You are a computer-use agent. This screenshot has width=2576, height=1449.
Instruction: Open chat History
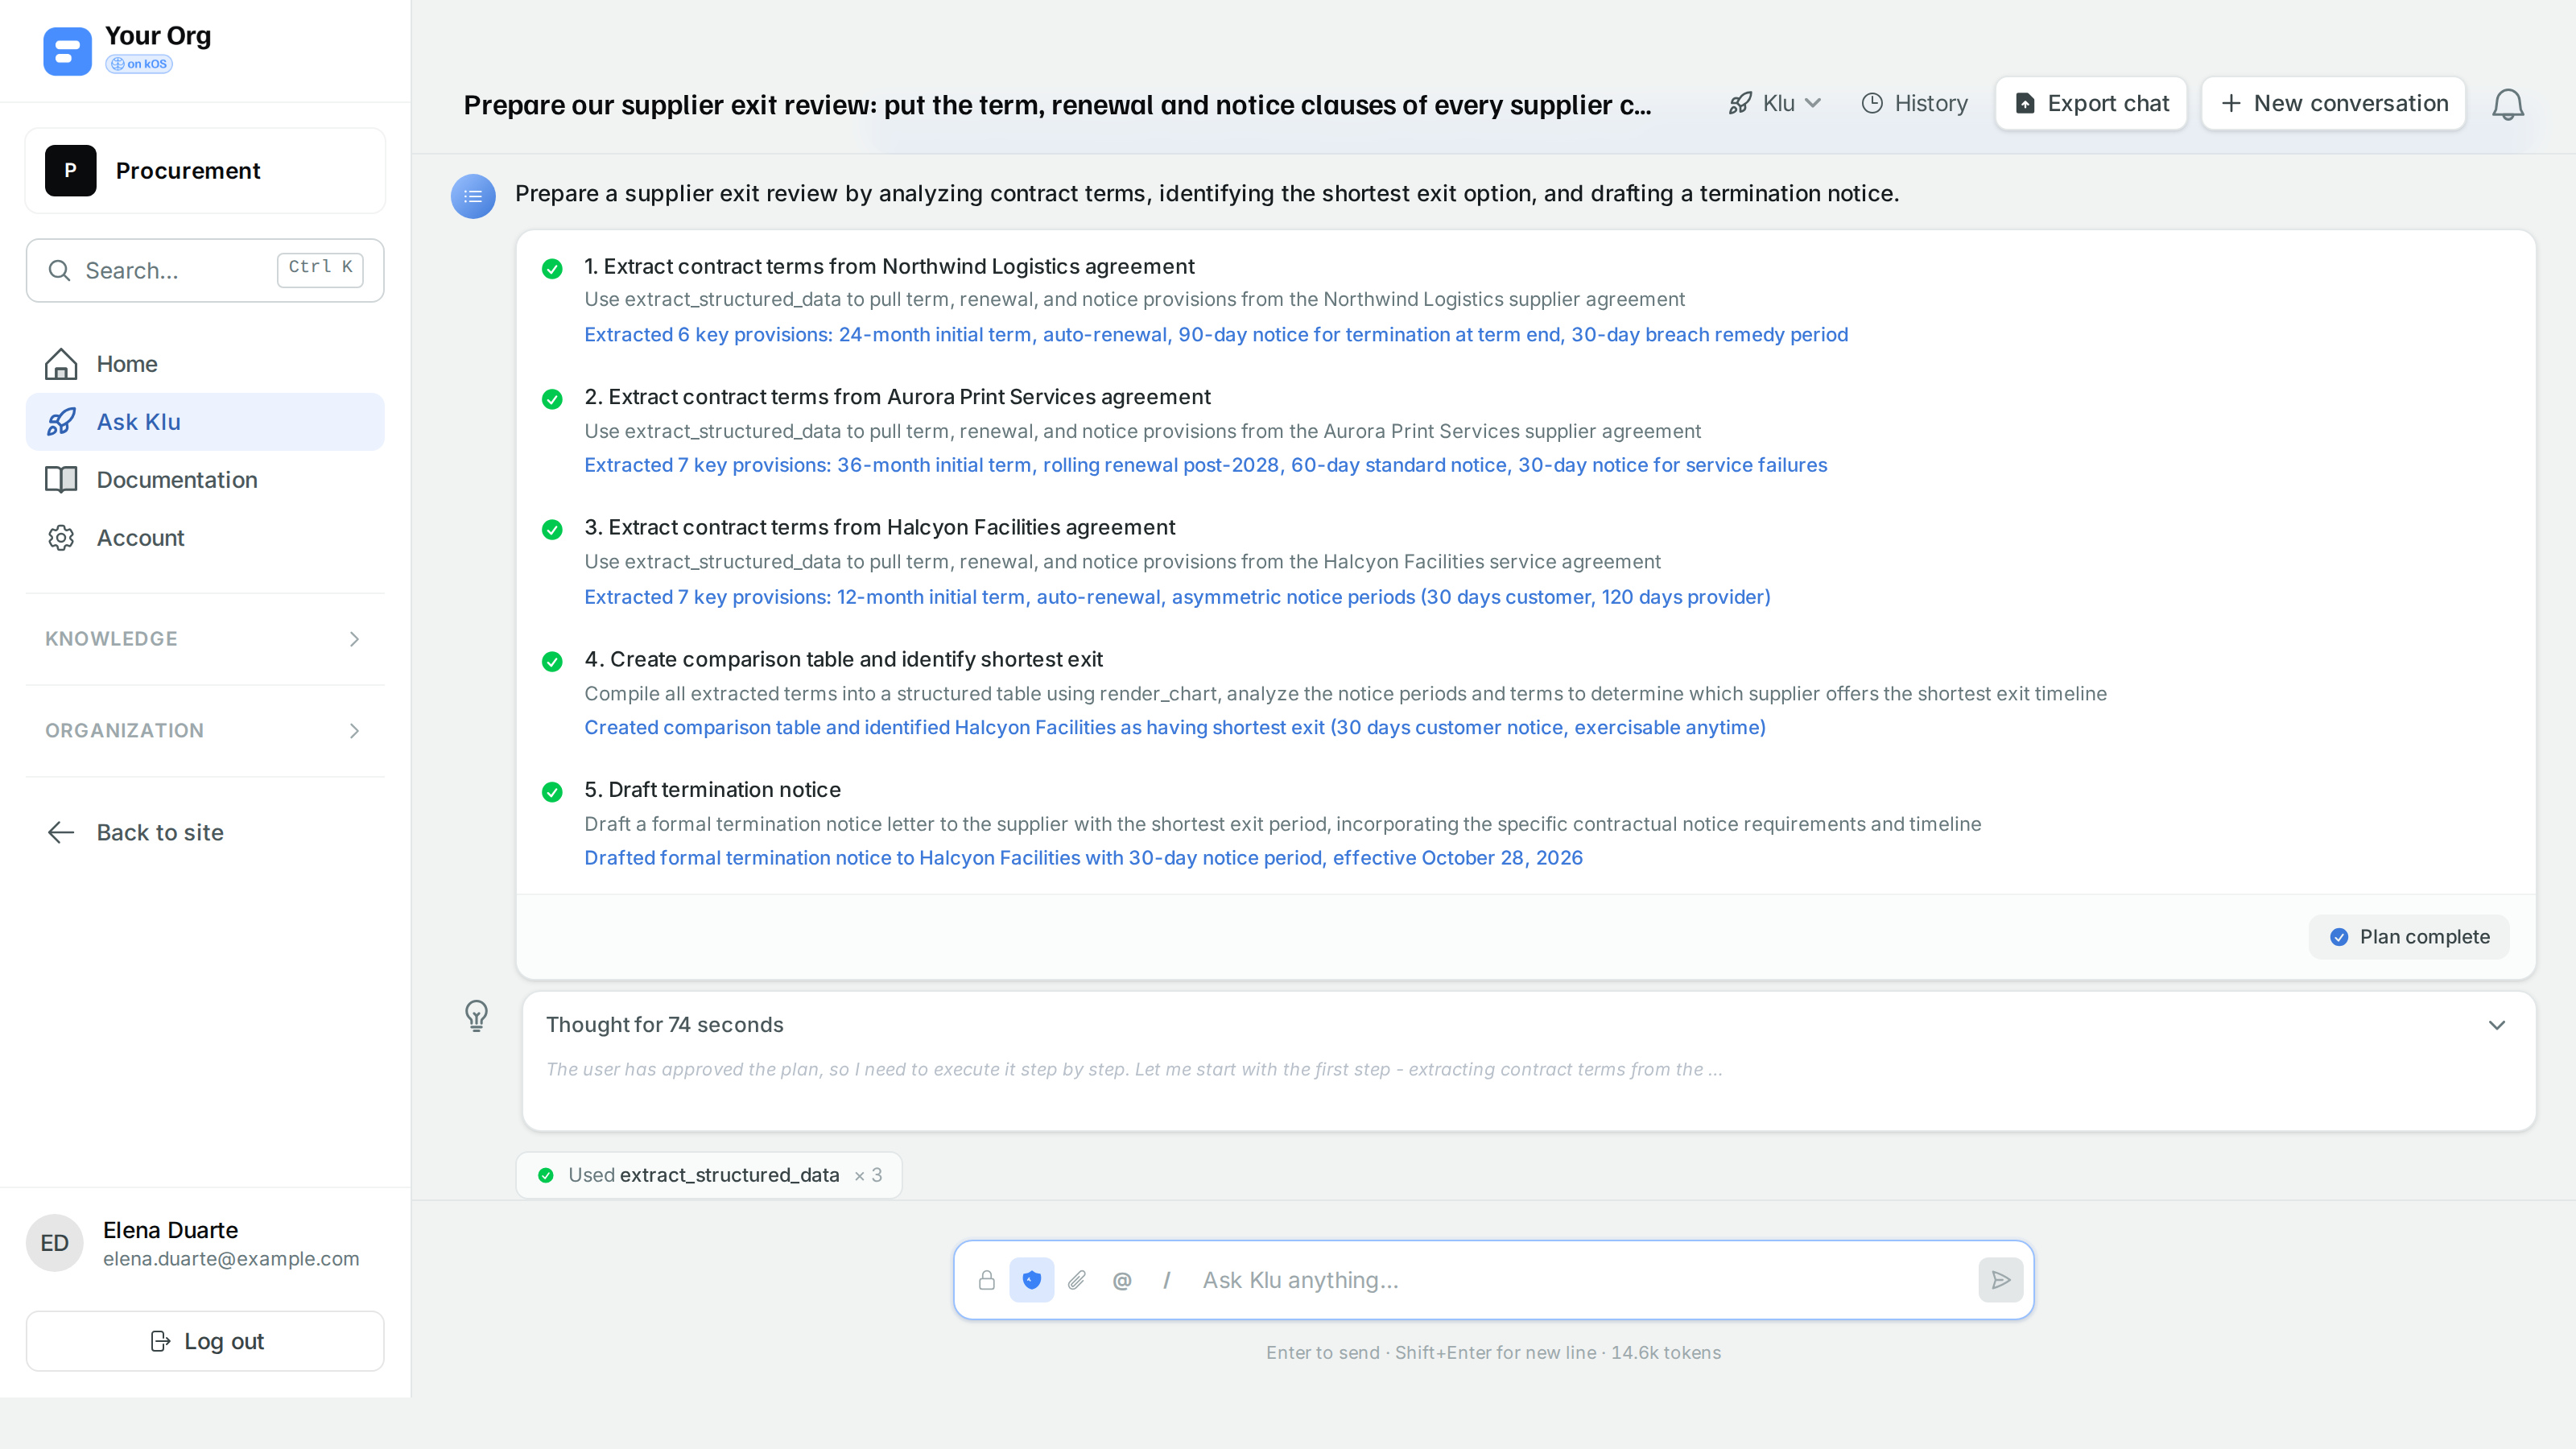click(1914, 103)
